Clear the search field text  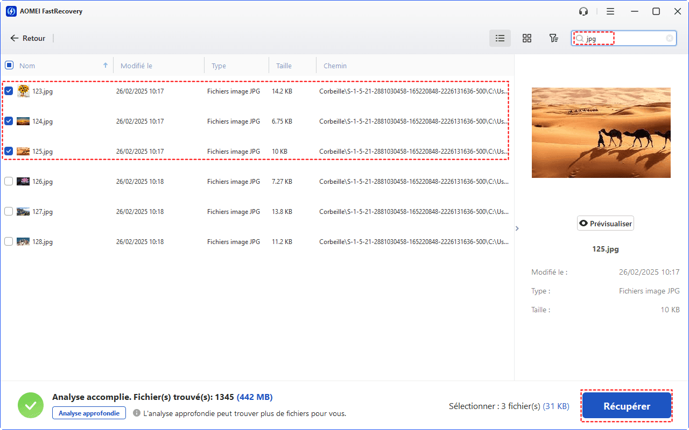669,38
